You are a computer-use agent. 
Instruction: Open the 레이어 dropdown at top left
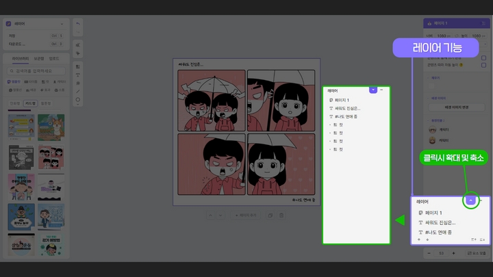coord(34,23)
